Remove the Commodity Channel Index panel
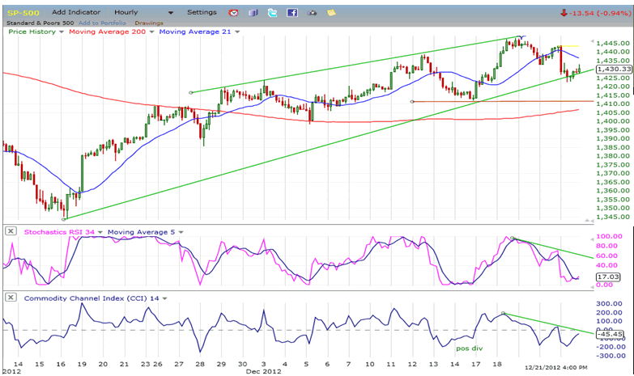Image resolution: width=634 pixels, height=376 pixels. pos(10,298)
